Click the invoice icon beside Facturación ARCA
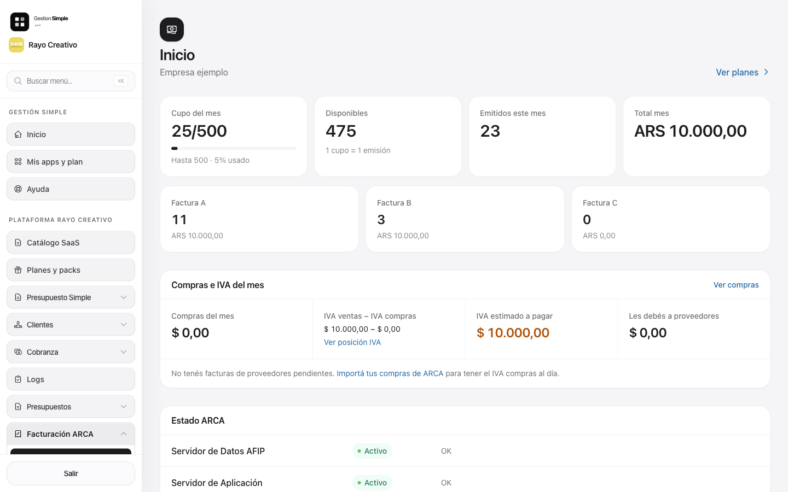This screenshot has width=788, height=492. 18,434
